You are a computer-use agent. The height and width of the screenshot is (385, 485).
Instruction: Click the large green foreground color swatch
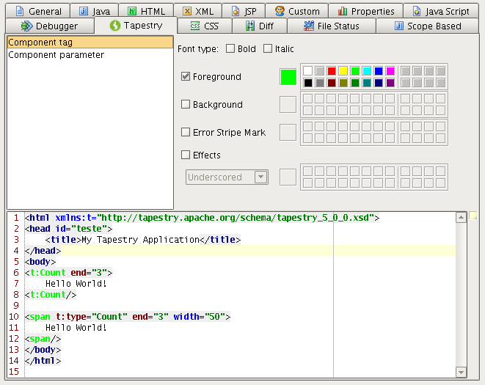288,77
